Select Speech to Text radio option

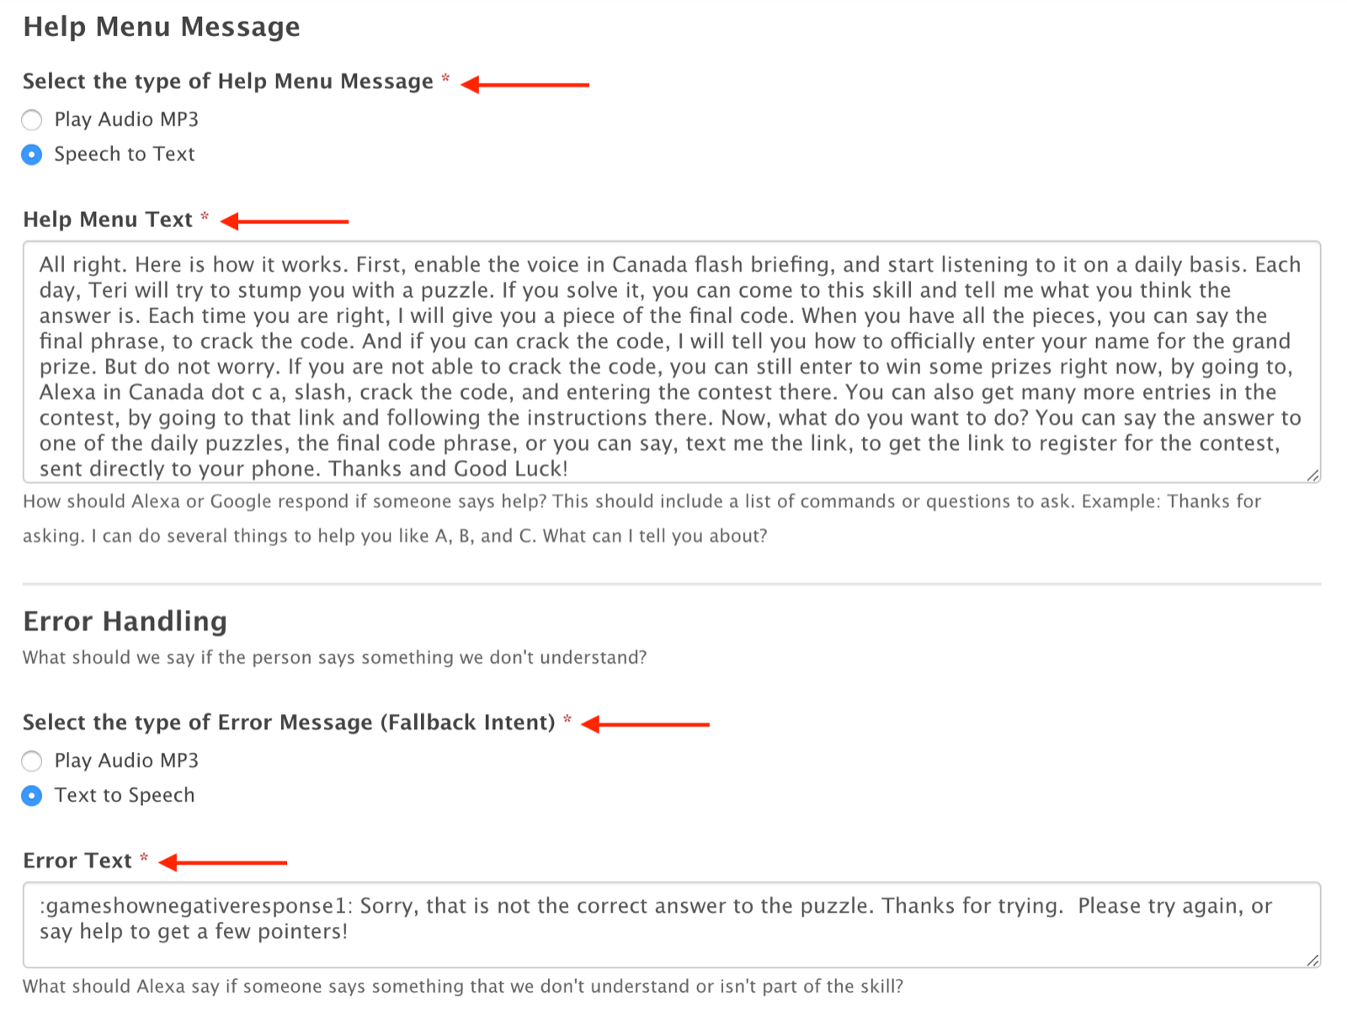32,155
